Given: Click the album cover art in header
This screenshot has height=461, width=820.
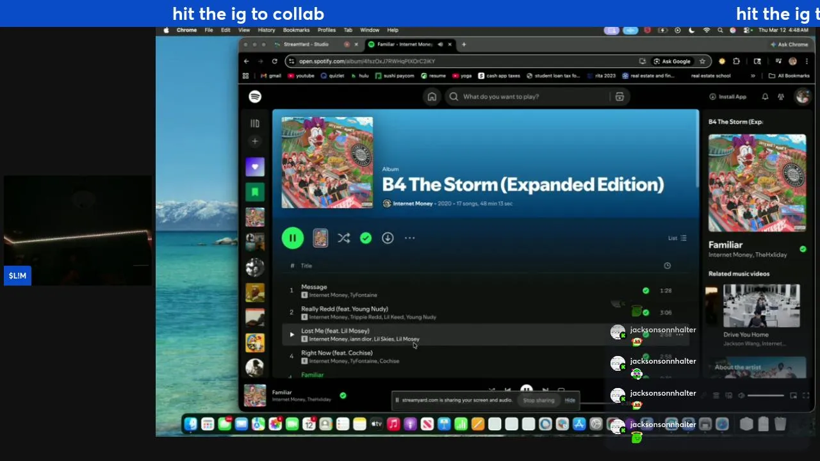Looking at the screenshot, I should pyautogui.click(x=327, y=163).
